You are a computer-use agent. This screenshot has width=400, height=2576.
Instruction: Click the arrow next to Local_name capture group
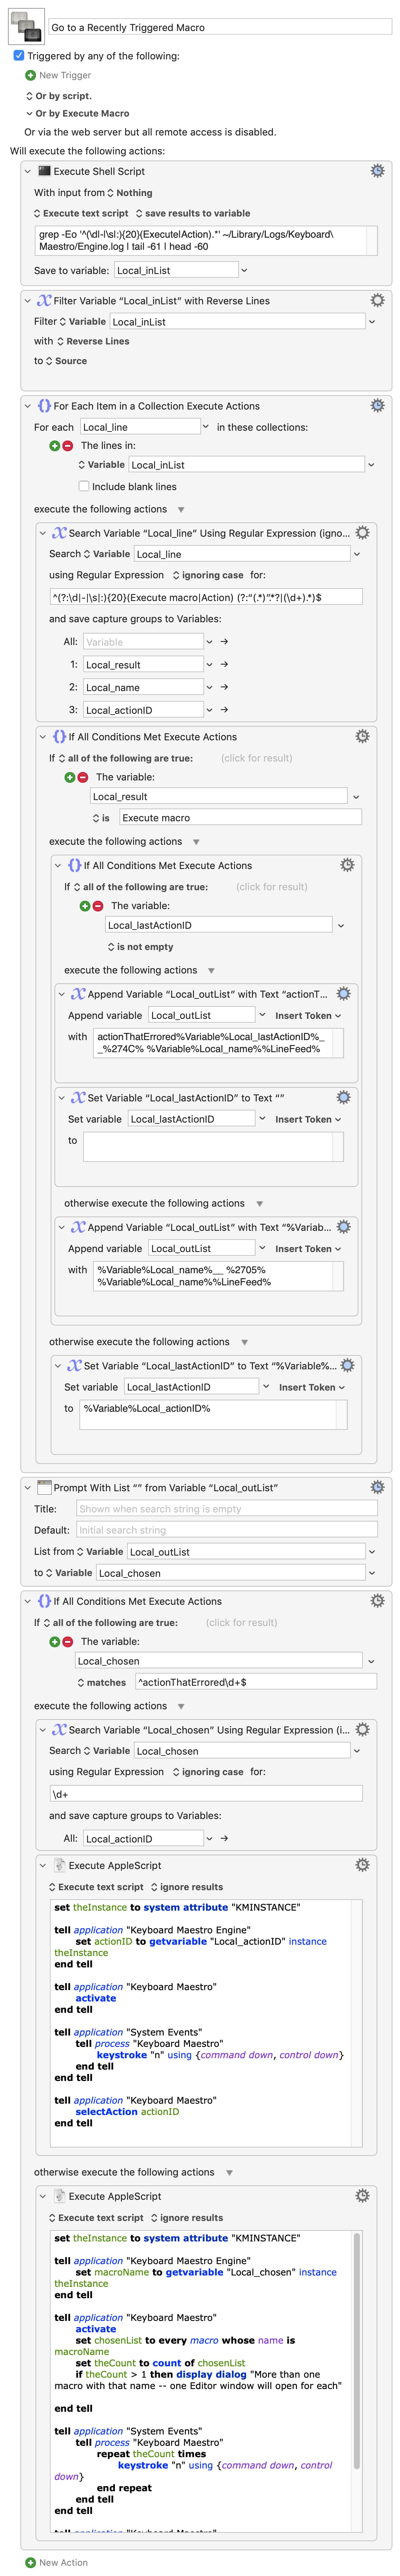224,687
